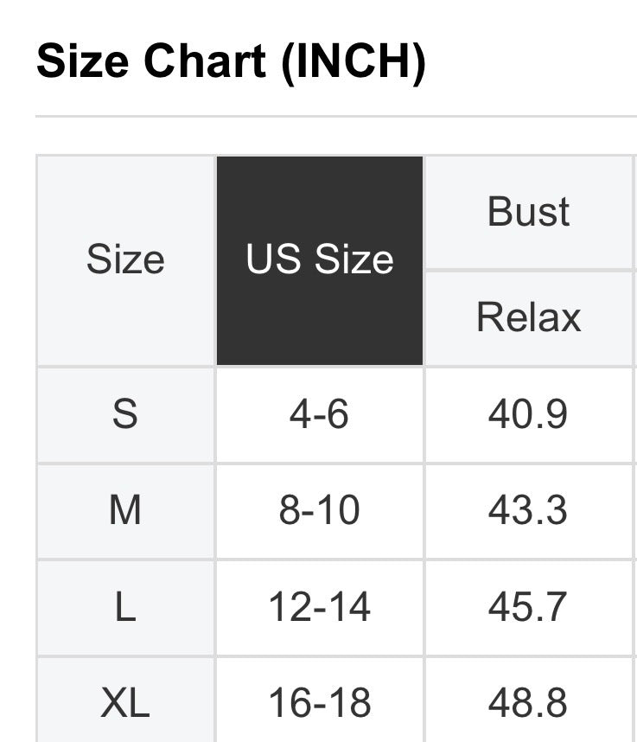The width and height of the screenshot is (637, 742).
Task: Select the 'XL' size row cell
Action: (x=125, y=702)
